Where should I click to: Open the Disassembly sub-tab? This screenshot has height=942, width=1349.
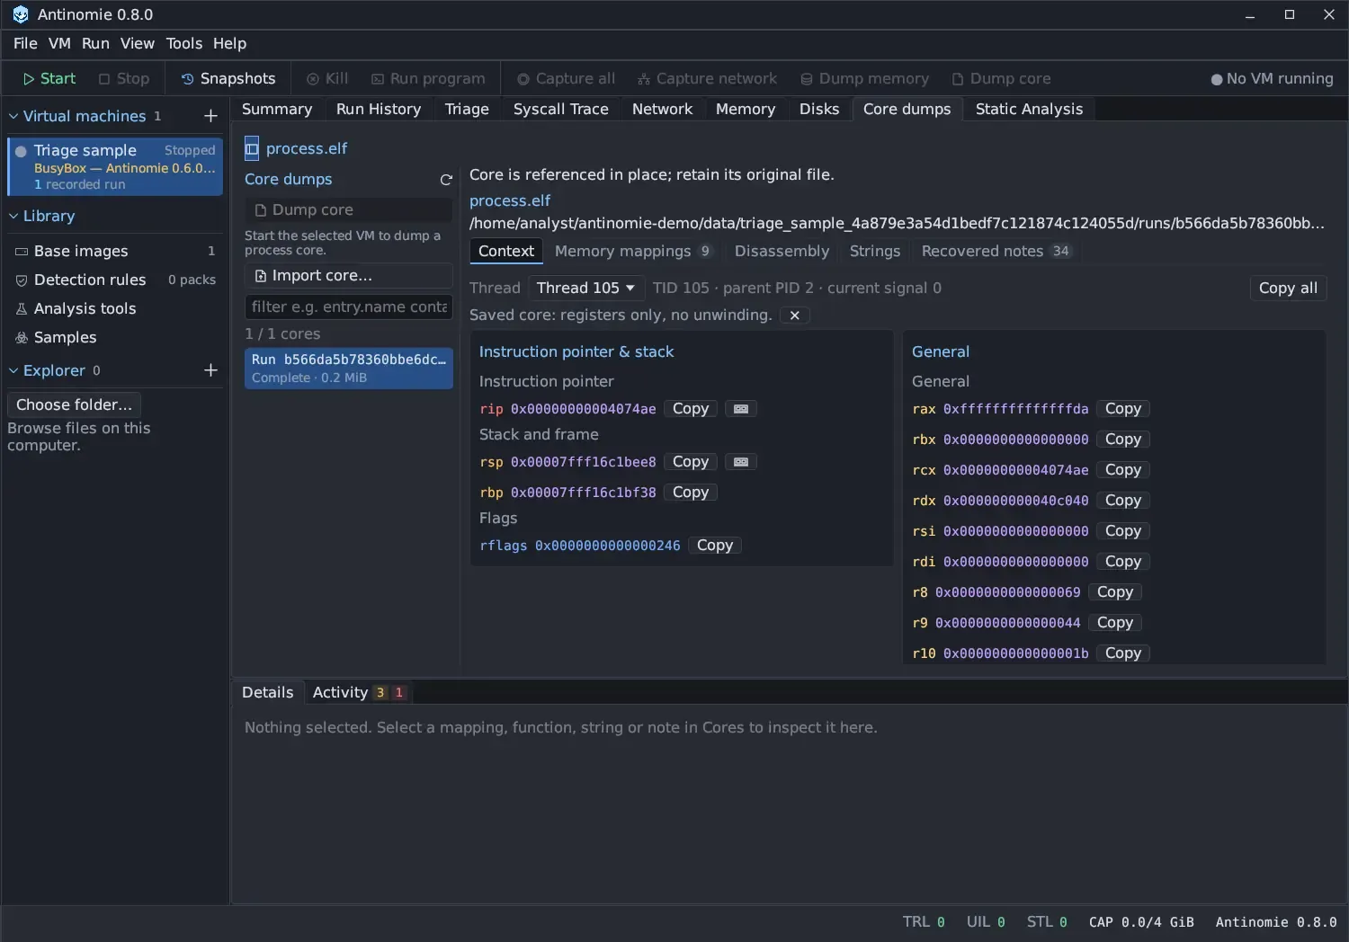[782, 251]
